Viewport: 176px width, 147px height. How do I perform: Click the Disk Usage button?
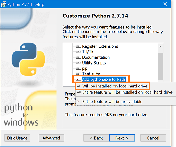coord(17,138)
